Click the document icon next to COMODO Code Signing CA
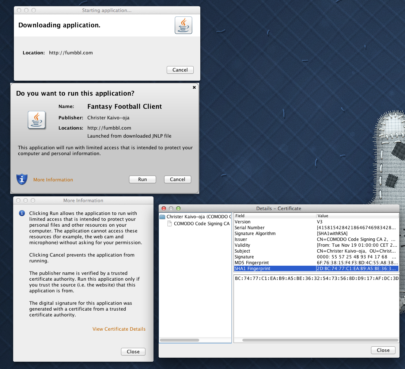Screen dimensions: 405x369 170,224
